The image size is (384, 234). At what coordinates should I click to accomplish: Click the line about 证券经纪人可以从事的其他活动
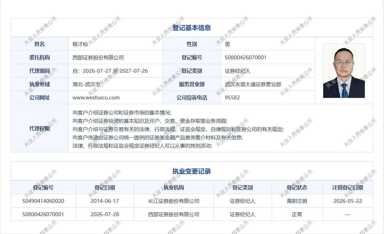[142, 146]
